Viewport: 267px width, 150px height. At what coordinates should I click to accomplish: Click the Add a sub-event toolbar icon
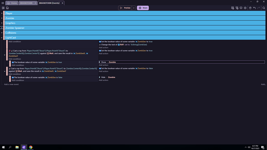237,8
